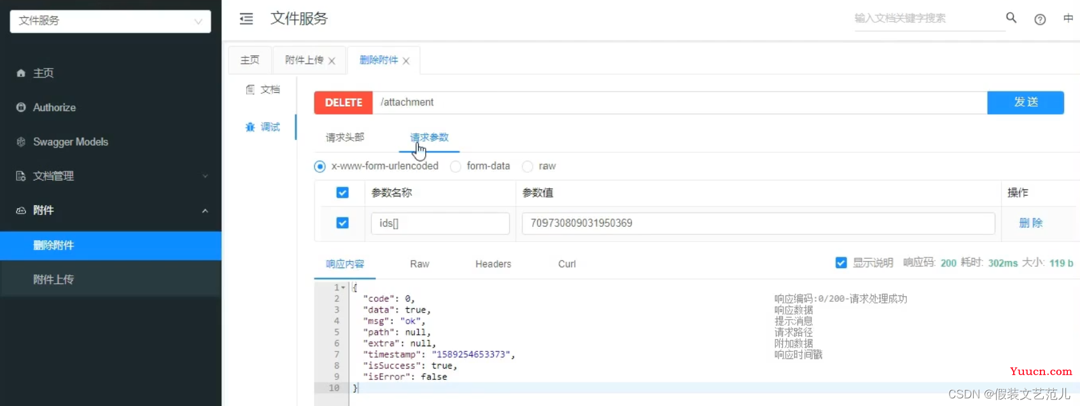Open the help question mark icon
Screen dimensions: 1080x406
click(1040, 19)
